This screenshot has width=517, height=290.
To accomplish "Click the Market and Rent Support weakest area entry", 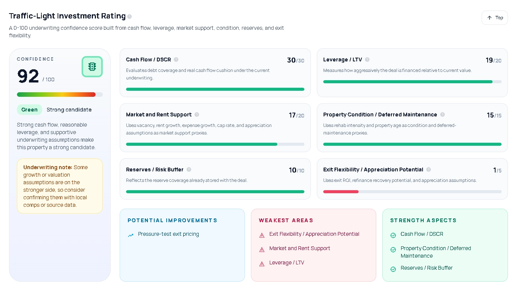I will (300, 248).
